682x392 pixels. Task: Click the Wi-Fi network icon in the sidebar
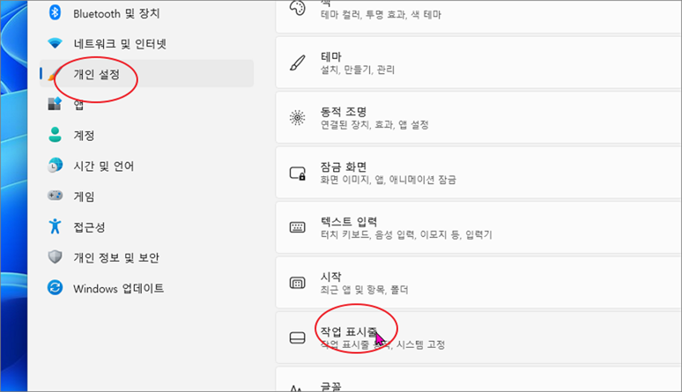55,44
